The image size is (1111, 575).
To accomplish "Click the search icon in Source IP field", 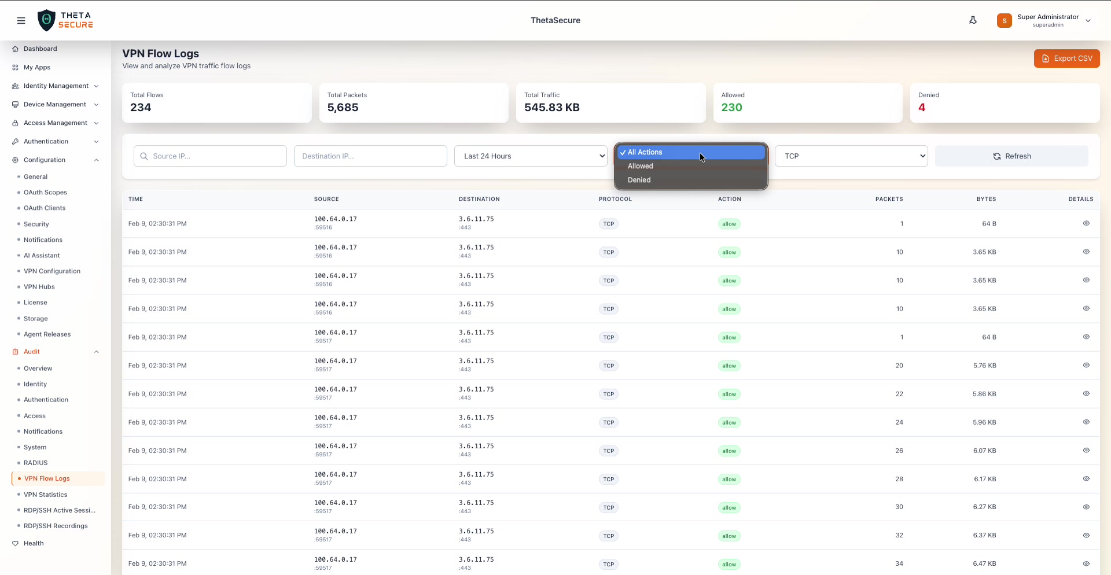I will point(144,156).
